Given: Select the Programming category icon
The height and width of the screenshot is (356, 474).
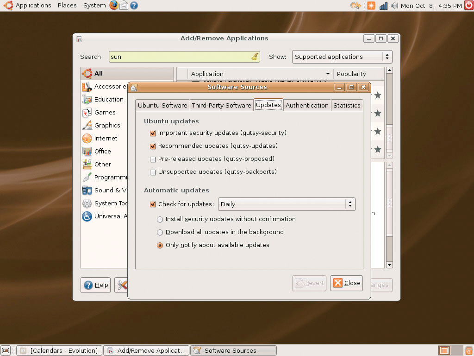Looking at the screenshot, I should (87, 178).
